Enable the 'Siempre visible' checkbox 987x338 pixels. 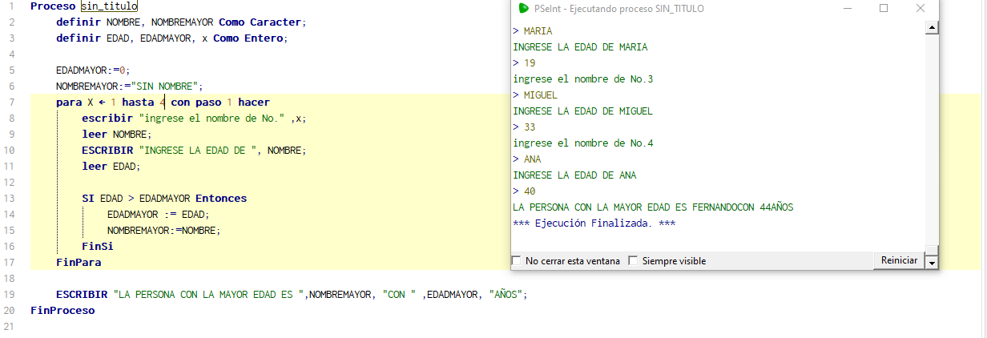pos(633,260)
